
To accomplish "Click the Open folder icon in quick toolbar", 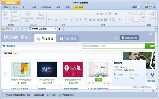I will pos(3,29).
